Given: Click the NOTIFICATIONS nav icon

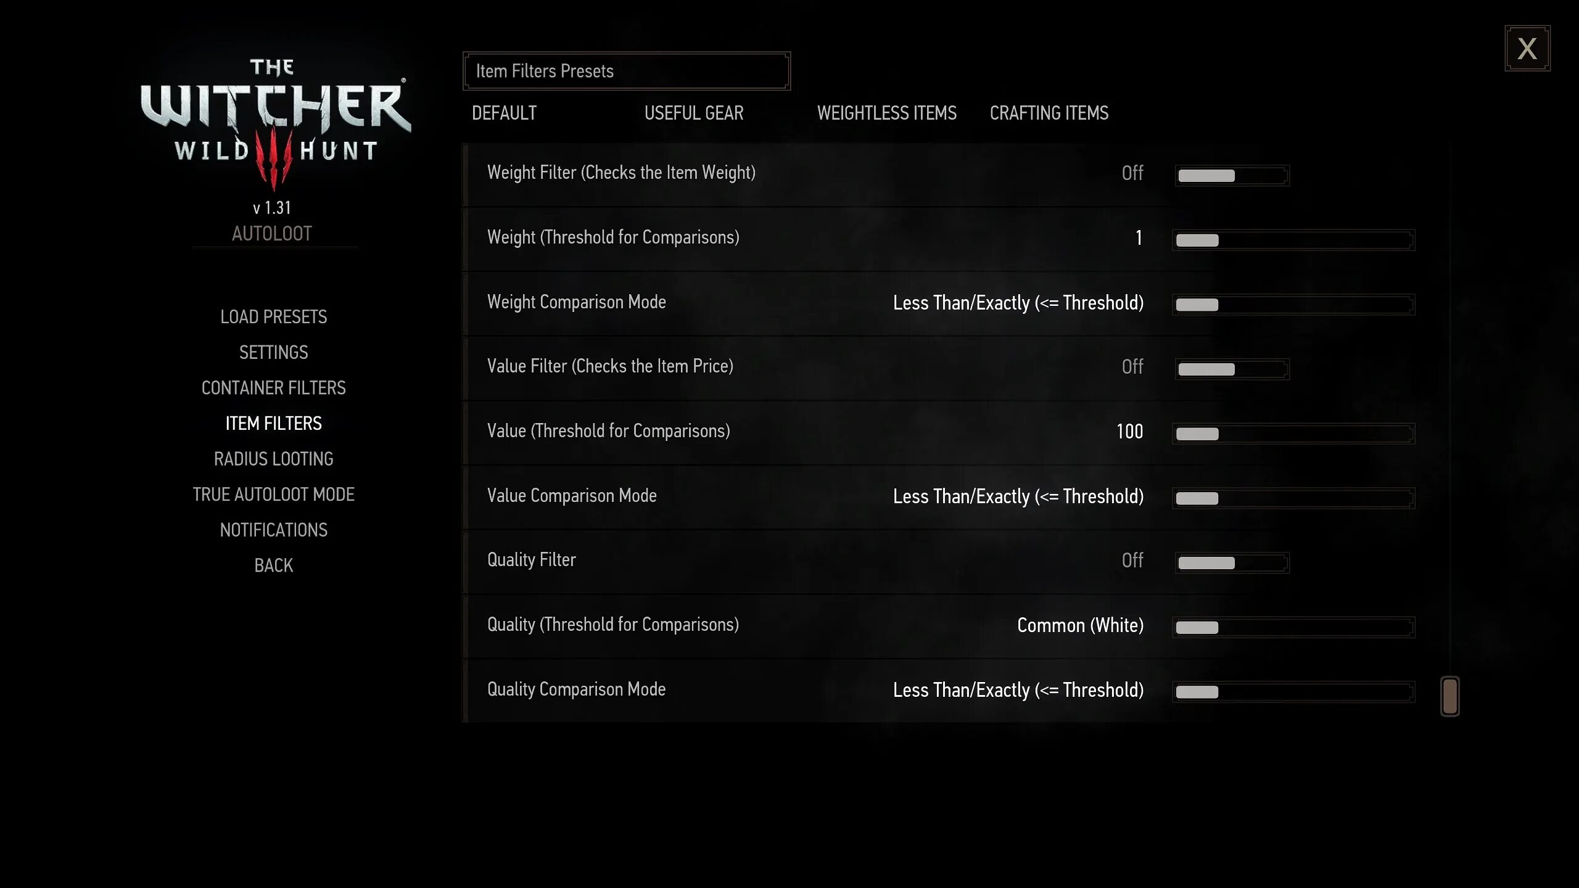Looking at the screenshot, I should click(x=272, y=530).
